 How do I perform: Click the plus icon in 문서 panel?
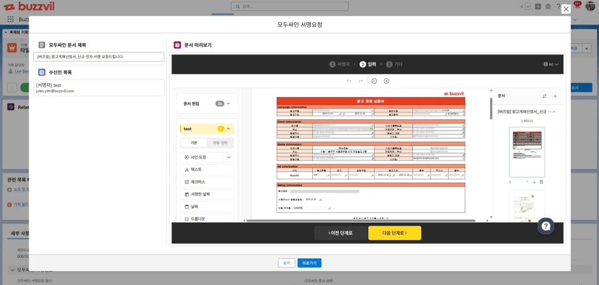tap(555, 96)
